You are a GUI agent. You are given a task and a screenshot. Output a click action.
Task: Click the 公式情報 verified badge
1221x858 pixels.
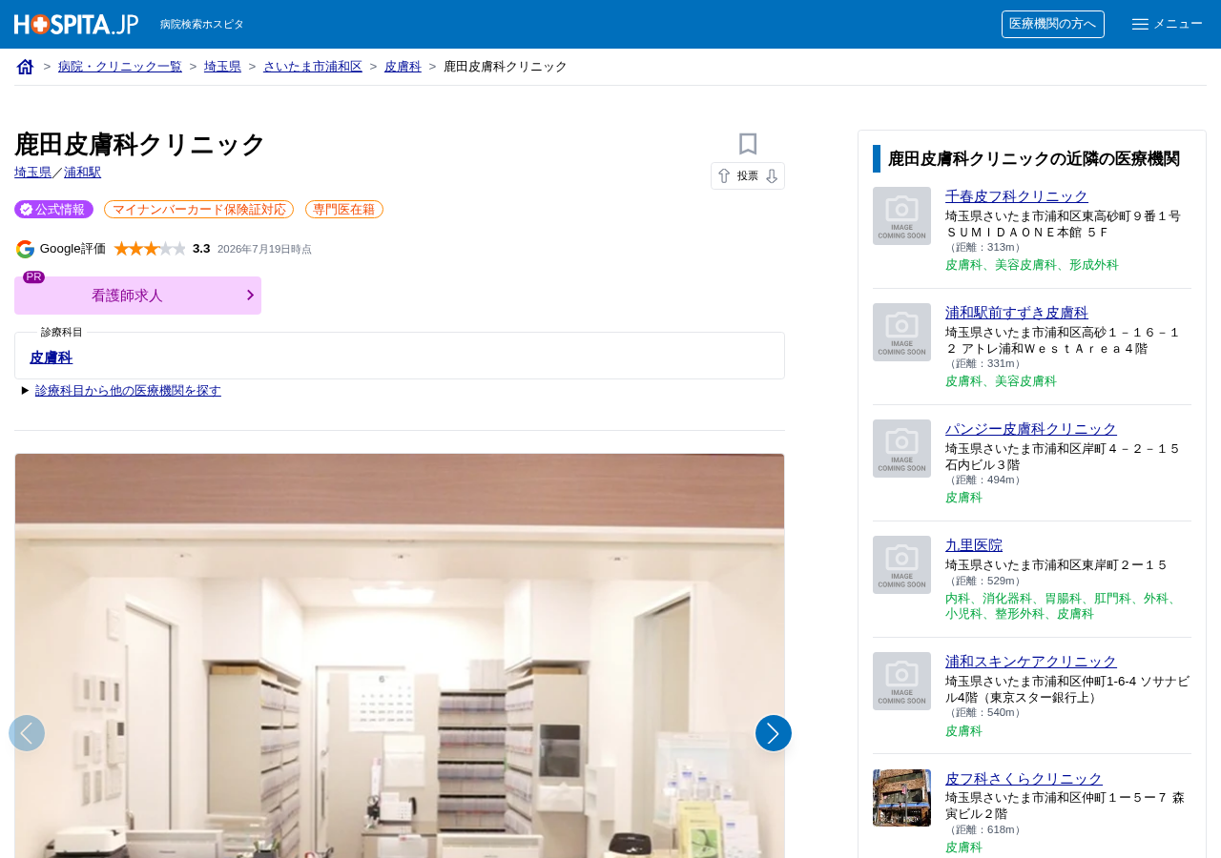53,210
